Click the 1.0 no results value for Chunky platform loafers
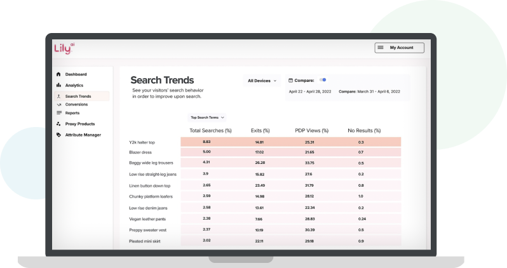 pyautogui.click(x=360, y=196)
